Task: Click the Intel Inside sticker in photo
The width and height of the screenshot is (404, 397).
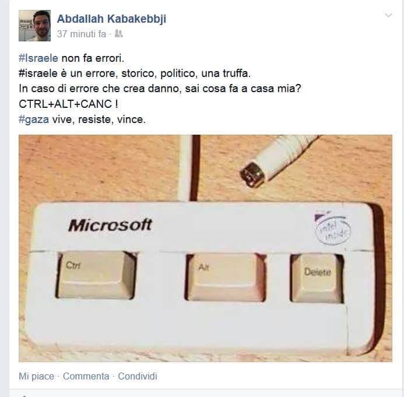Action: 332,228
